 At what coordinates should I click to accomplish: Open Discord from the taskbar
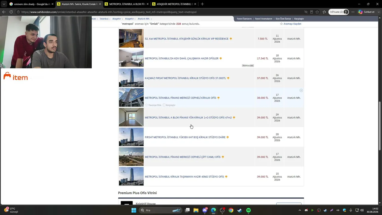[205, 210]
